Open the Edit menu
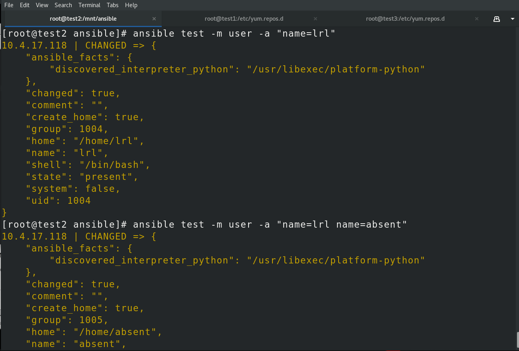Screen dimensions: 519x351 coord(25,5)
